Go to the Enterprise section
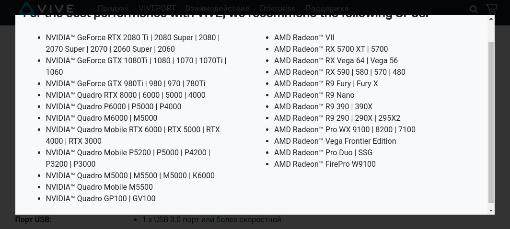510x229 pixels. [x=277, y=9]
